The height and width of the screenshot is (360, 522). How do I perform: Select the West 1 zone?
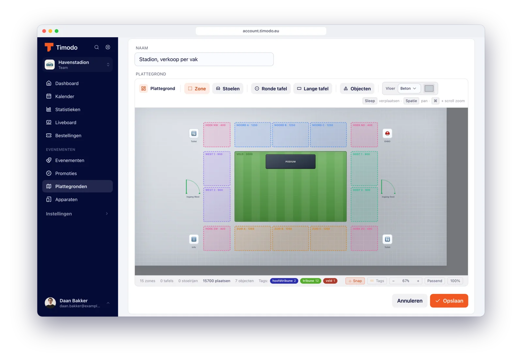pos(217,169)
